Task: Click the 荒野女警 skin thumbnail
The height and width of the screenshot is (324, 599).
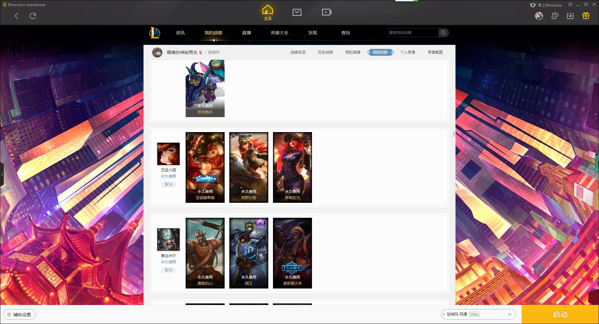Action: coord(249,167)
